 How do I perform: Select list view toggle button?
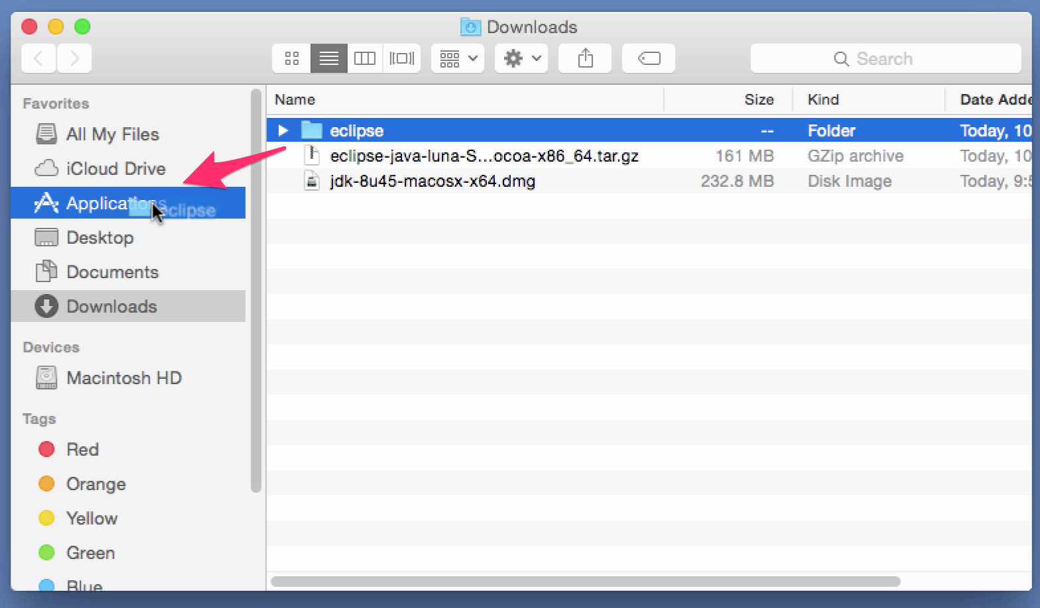coord(329,58)
